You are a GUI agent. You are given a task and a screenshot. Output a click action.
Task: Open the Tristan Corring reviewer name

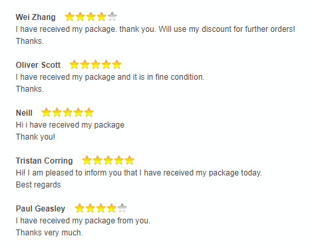(x=44, y=161)
